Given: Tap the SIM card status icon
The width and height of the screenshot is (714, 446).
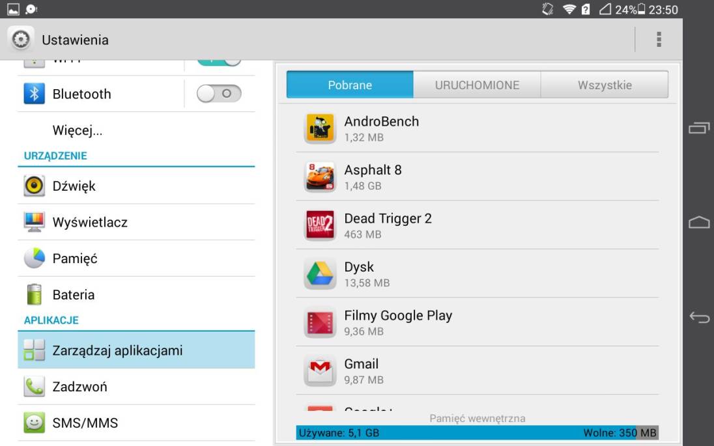Looking at the screenshot, I should 586,9.
